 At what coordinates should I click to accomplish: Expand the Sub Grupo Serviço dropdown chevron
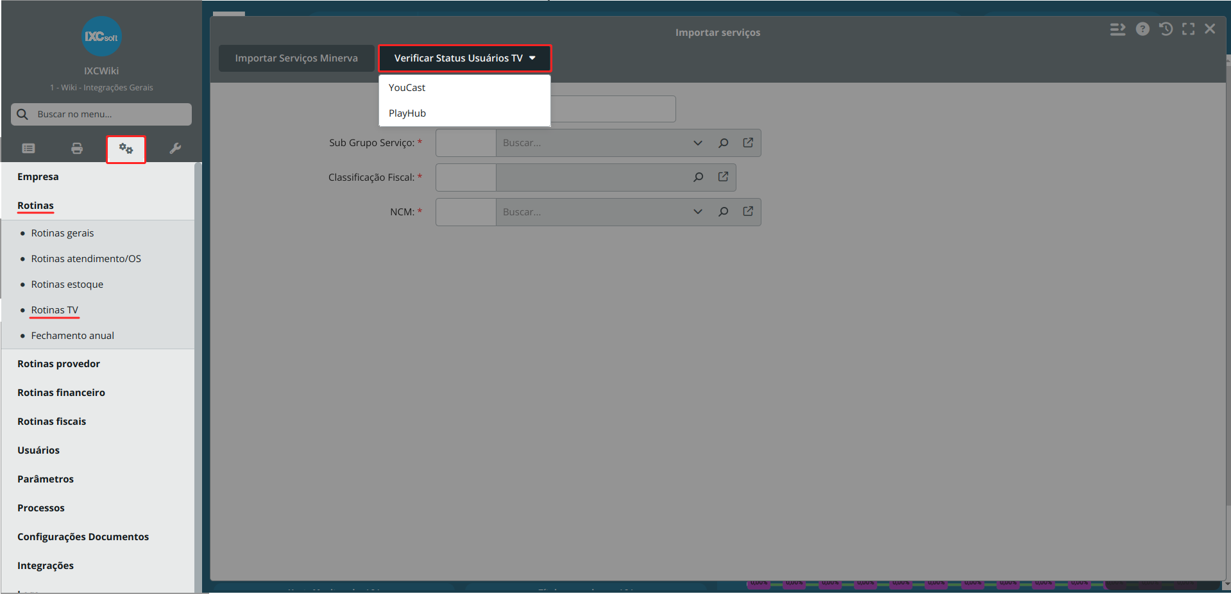coord(698,143)
